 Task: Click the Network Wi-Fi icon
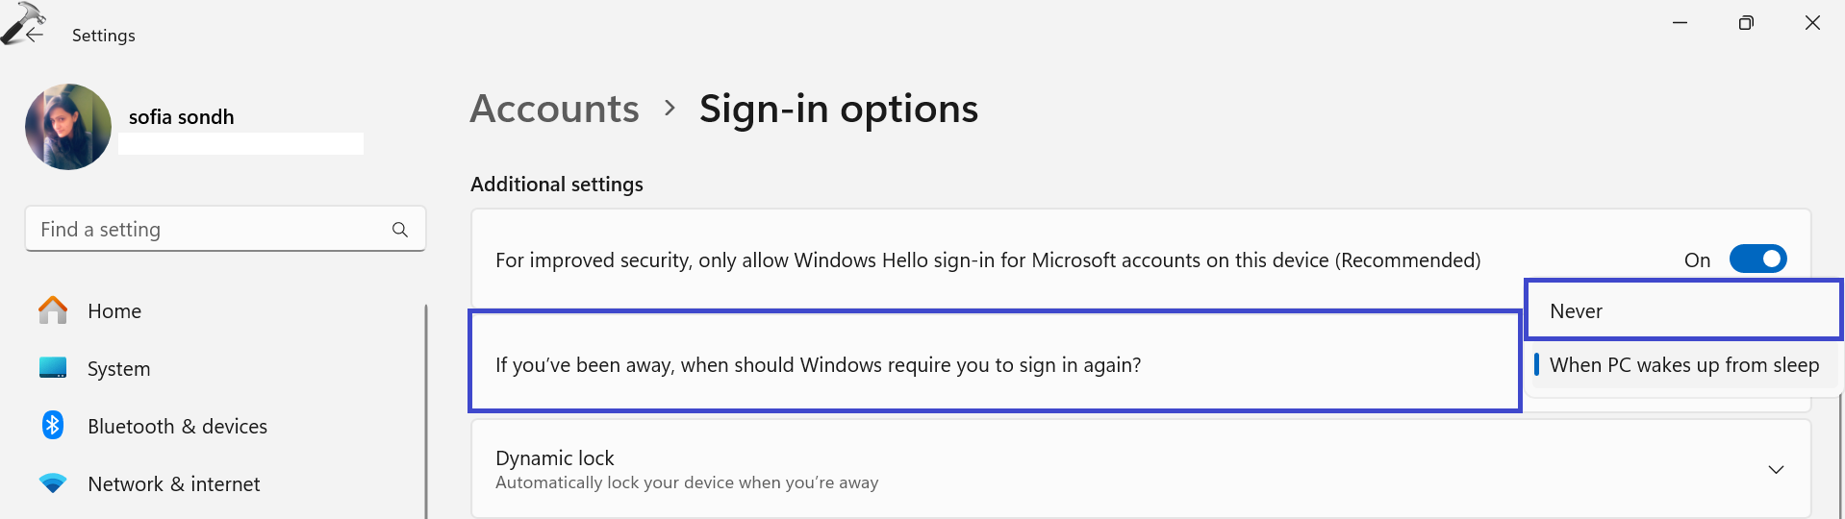tap(53, 483)
